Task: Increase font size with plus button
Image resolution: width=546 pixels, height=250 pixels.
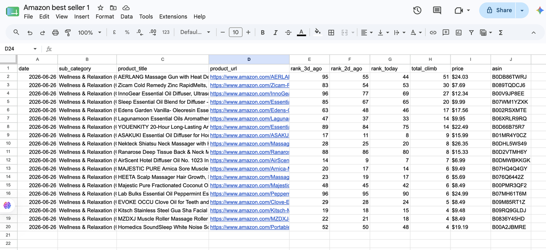Action: tap(248, 32)
